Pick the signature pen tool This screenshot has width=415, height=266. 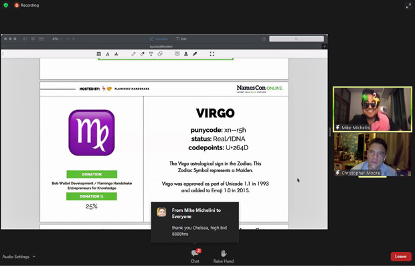[195, 54]
